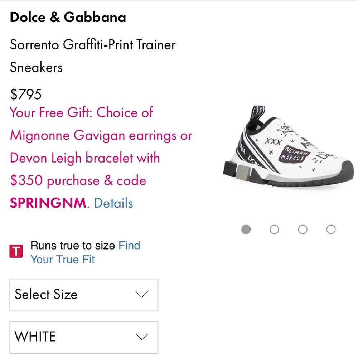Open the free gift Details link

[113, 203]
